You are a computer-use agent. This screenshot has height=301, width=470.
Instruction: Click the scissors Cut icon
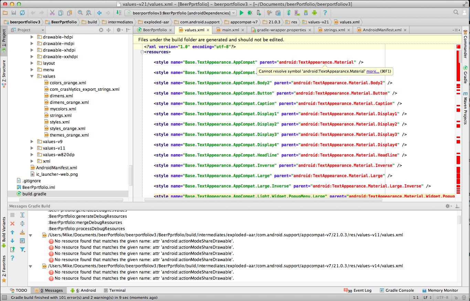(52, 13)
